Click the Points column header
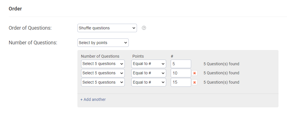This screenshot has width=287, height=113. pos(138,56)
